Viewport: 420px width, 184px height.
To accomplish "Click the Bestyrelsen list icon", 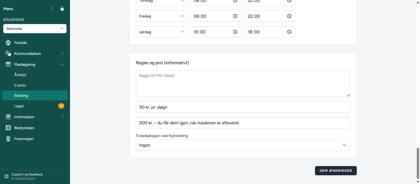I will [x=8, y=128].
